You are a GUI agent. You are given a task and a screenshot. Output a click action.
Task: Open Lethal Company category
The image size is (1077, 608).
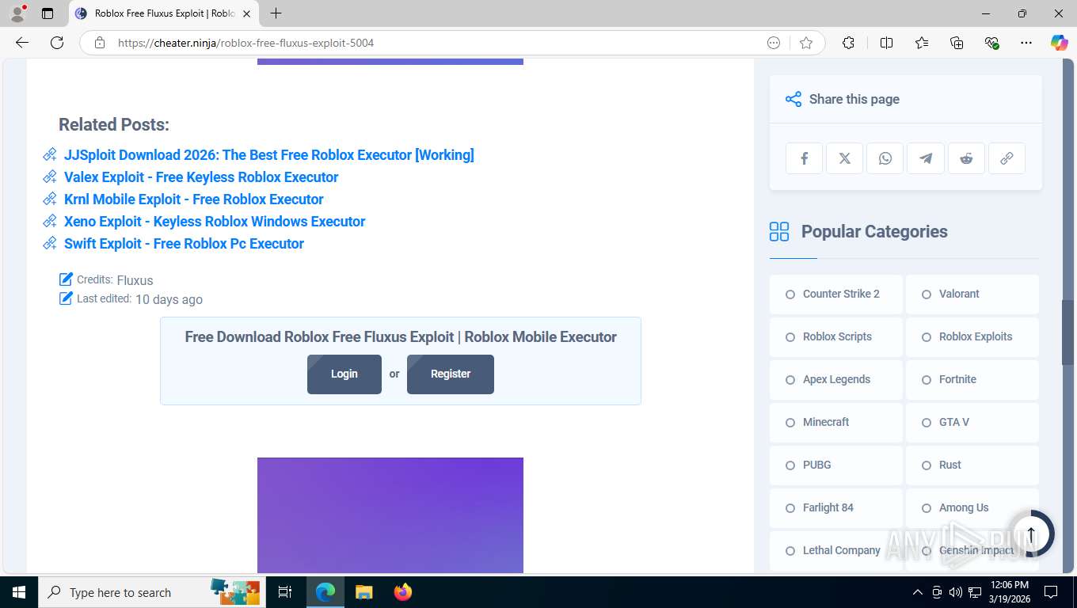coord(835,550)
